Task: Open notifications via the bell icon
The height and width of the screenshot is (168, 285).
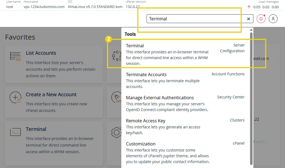Action: [x=261, y=19]
